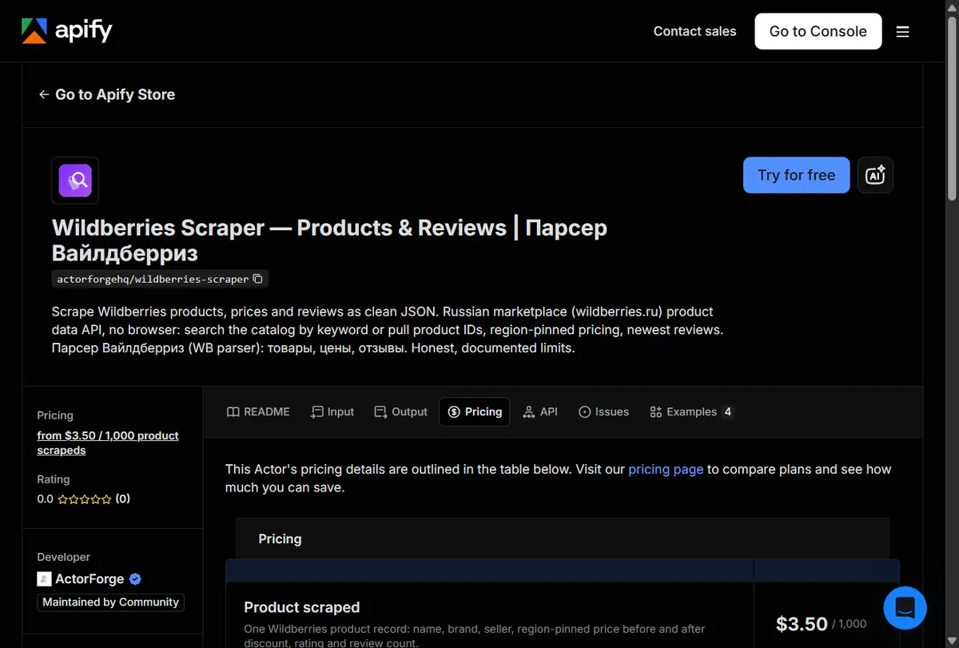
Task: Open the hamburger menu
Action: [x=903, y=32]
